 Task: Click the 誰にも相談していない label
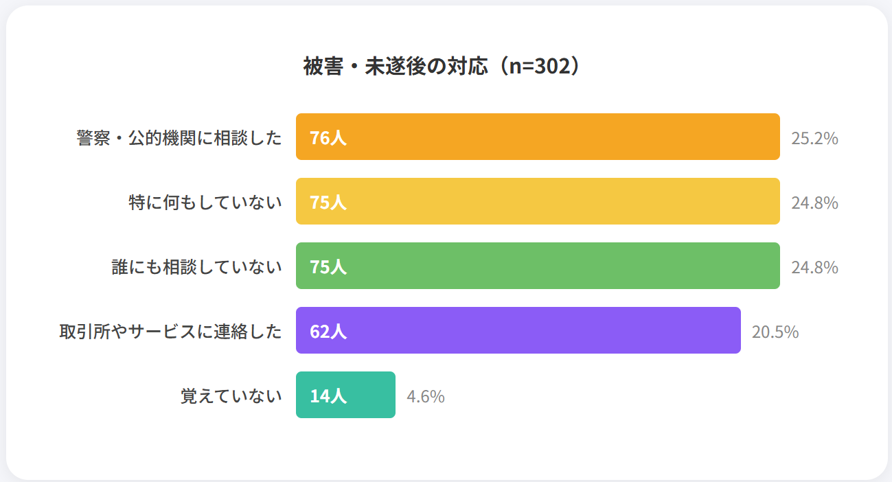(197, 267)
